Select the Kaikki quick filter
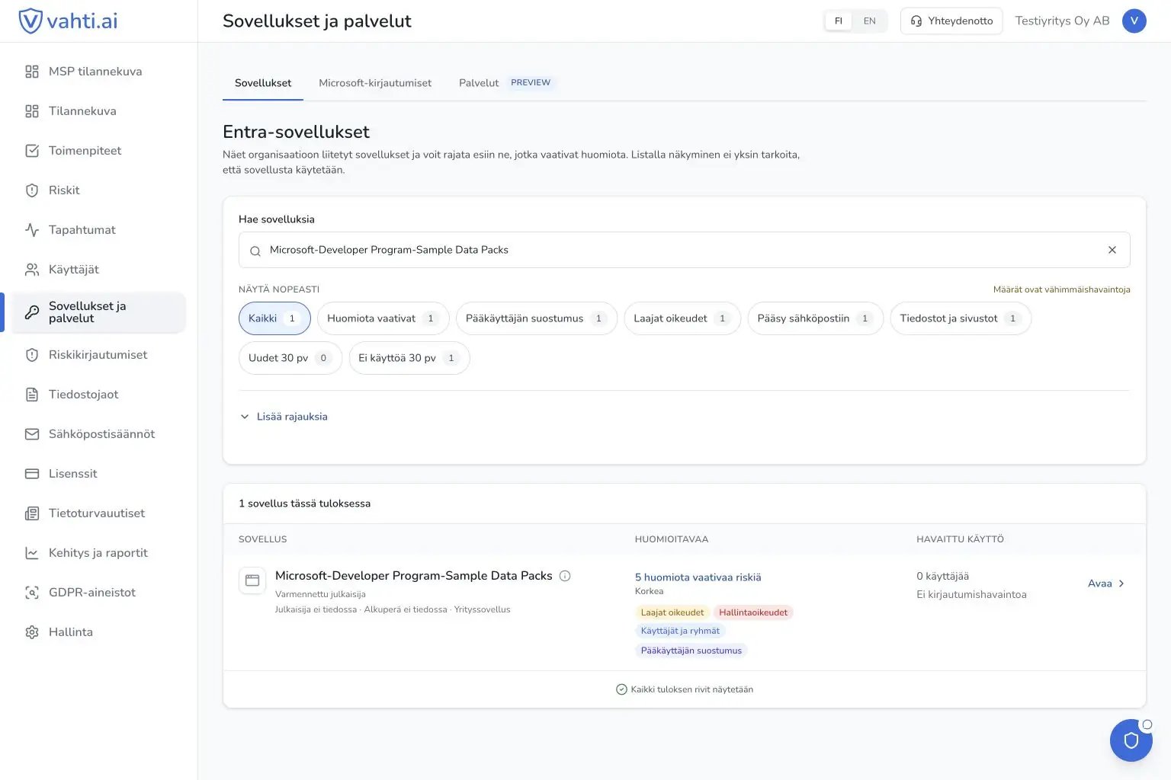The width and height of the screenshot is (1171, 780). click(x=274, y=318)
